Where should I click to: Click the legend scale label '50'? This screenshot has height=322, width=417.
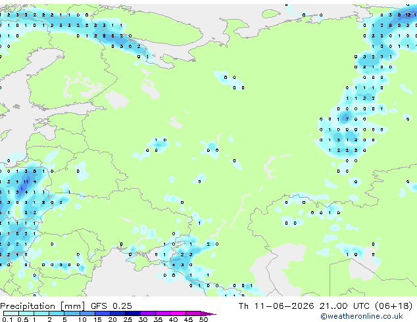203,319
